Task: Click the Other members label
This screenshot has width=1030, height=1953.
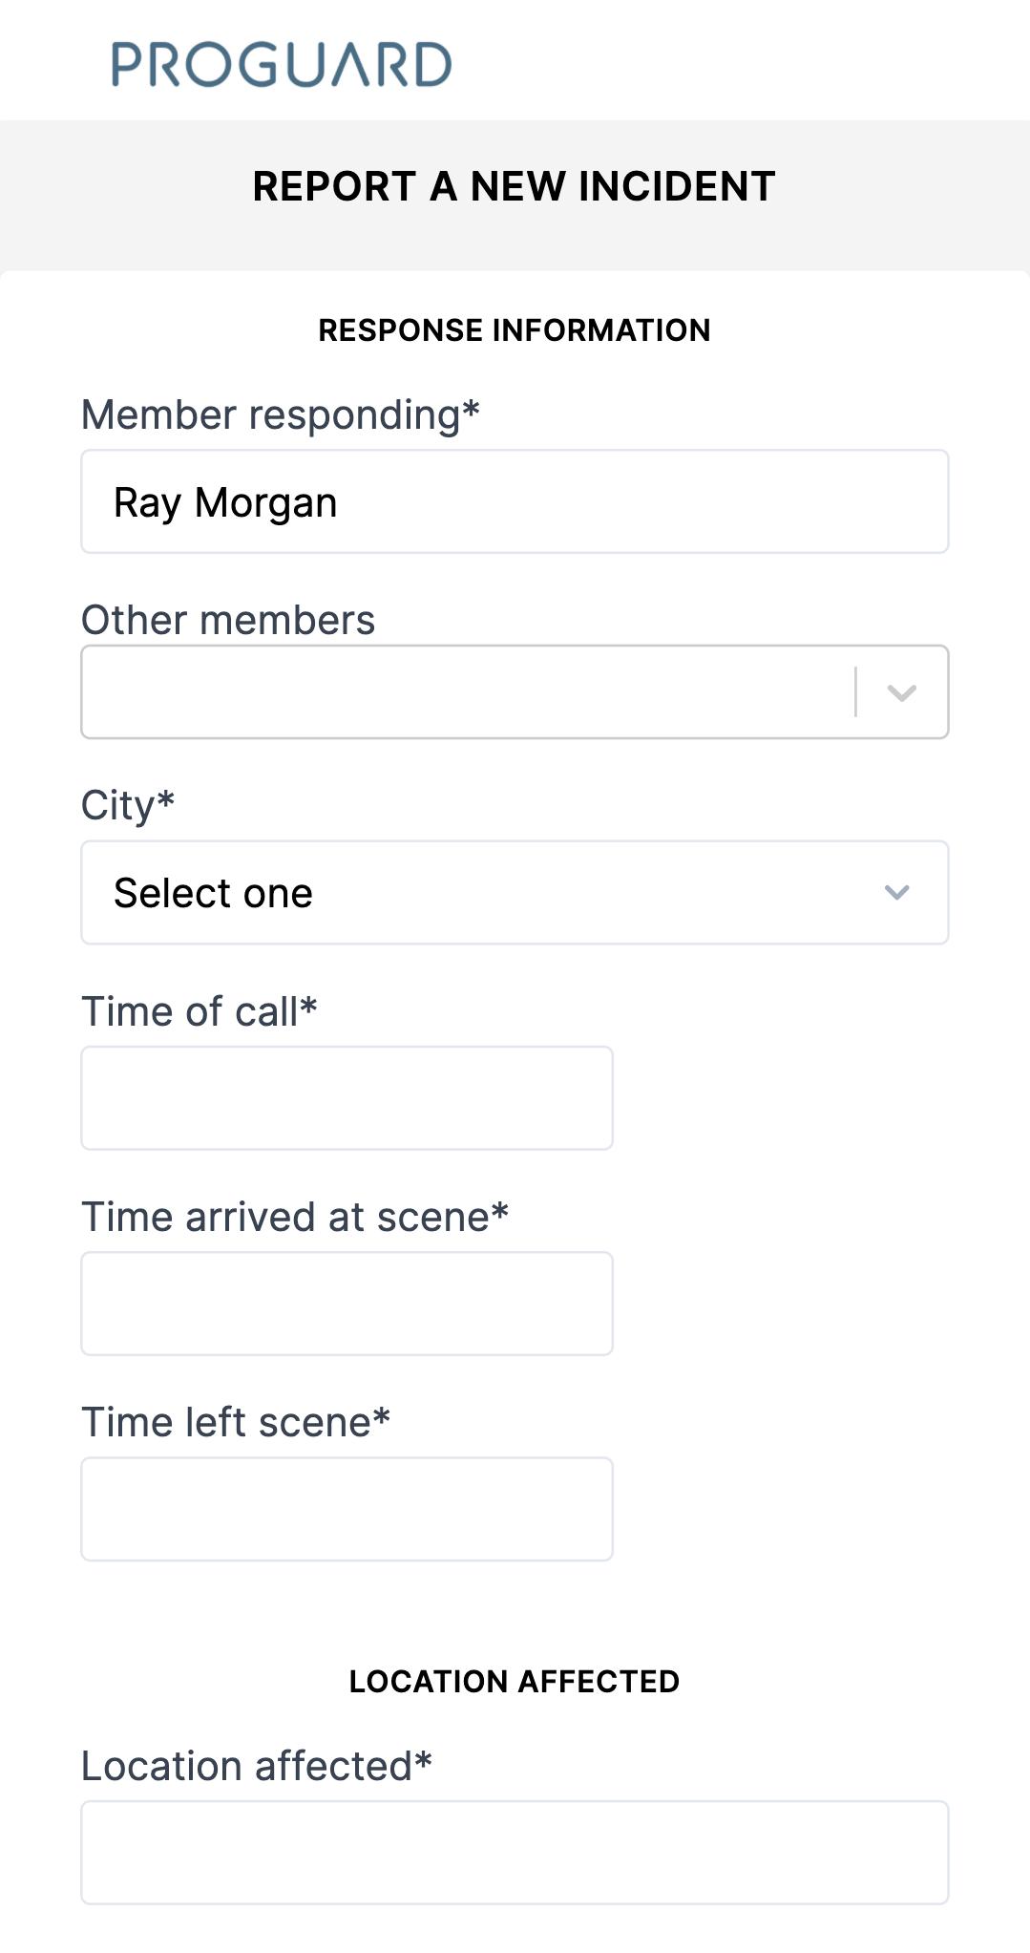Action: [228, 620]
